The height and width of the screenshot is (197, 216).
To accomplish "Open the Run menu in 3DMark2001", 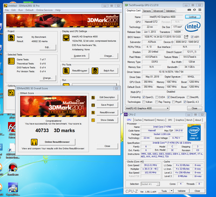I will point(21,10).
